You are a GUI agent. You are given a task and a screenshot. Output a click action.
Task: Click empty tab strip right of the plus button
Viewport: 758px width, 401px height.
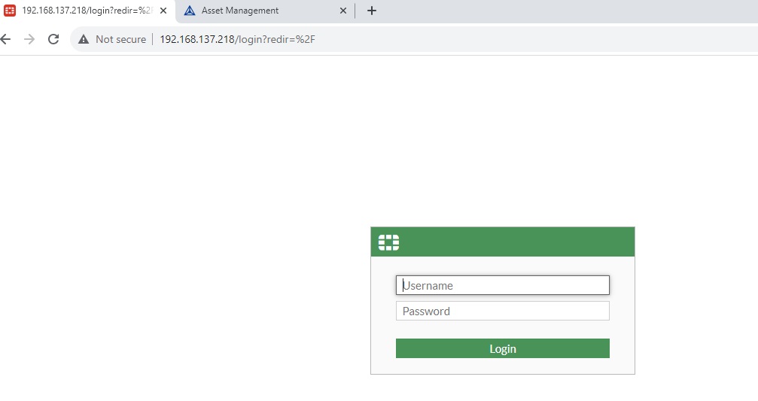pyautogui.click(x=565, y=11)
